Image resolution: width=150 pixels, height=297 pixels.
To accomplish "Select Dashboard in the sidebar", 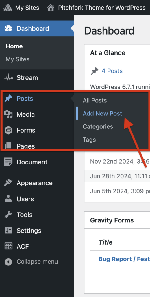I will click(x=33, y=29).
